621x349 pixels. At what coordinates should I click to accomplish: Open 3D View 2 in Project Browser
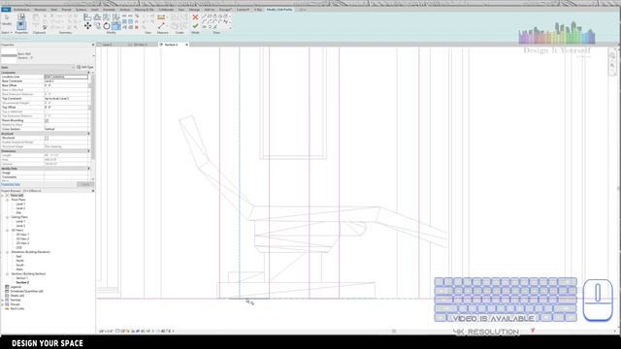click(22, 239)
